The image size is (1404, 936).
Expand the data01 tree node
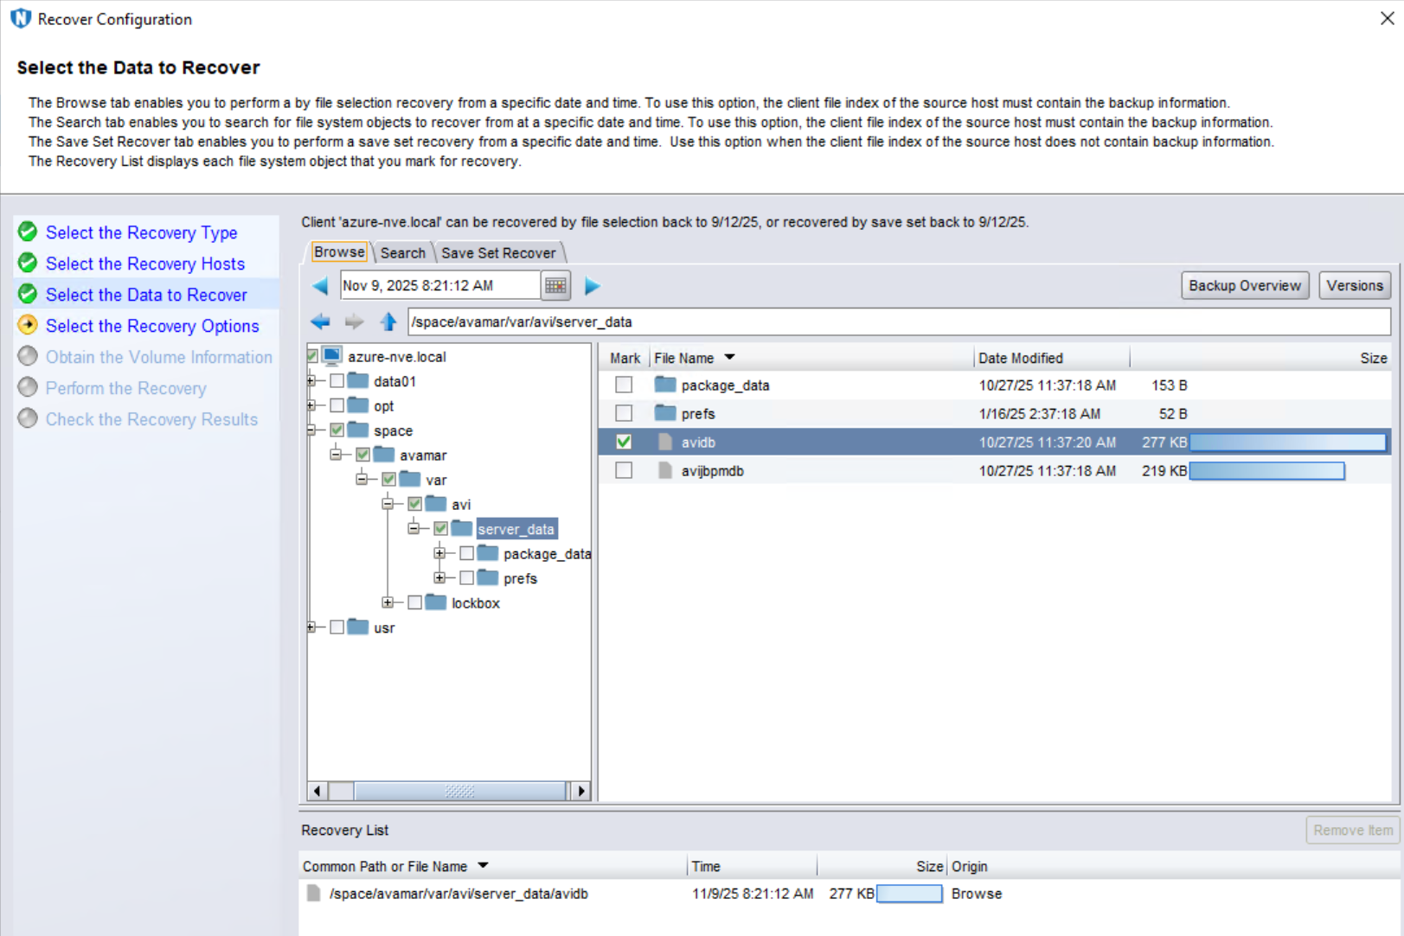click(x=312, y=380)
